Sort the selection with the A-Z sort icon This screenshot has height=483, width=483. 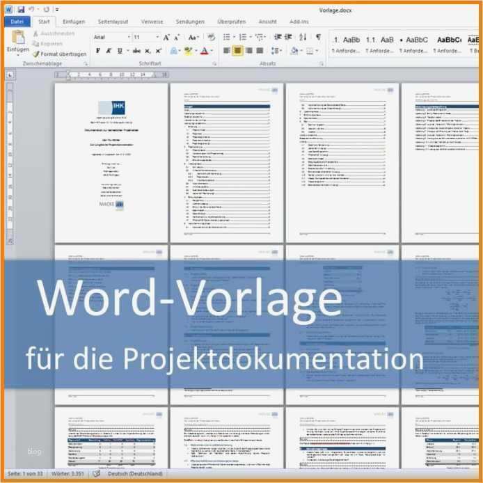pos(303,37)
